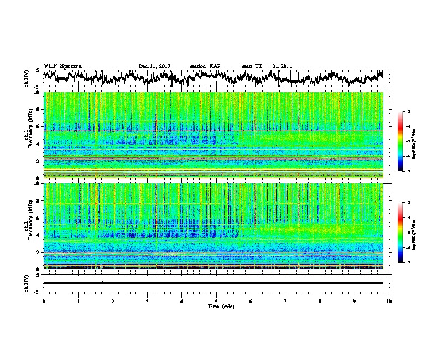This screenshot has height=338, width=438.
Task: Click ch.1 spectrogram "8" kHz tick label
Action: coord(38,109)
